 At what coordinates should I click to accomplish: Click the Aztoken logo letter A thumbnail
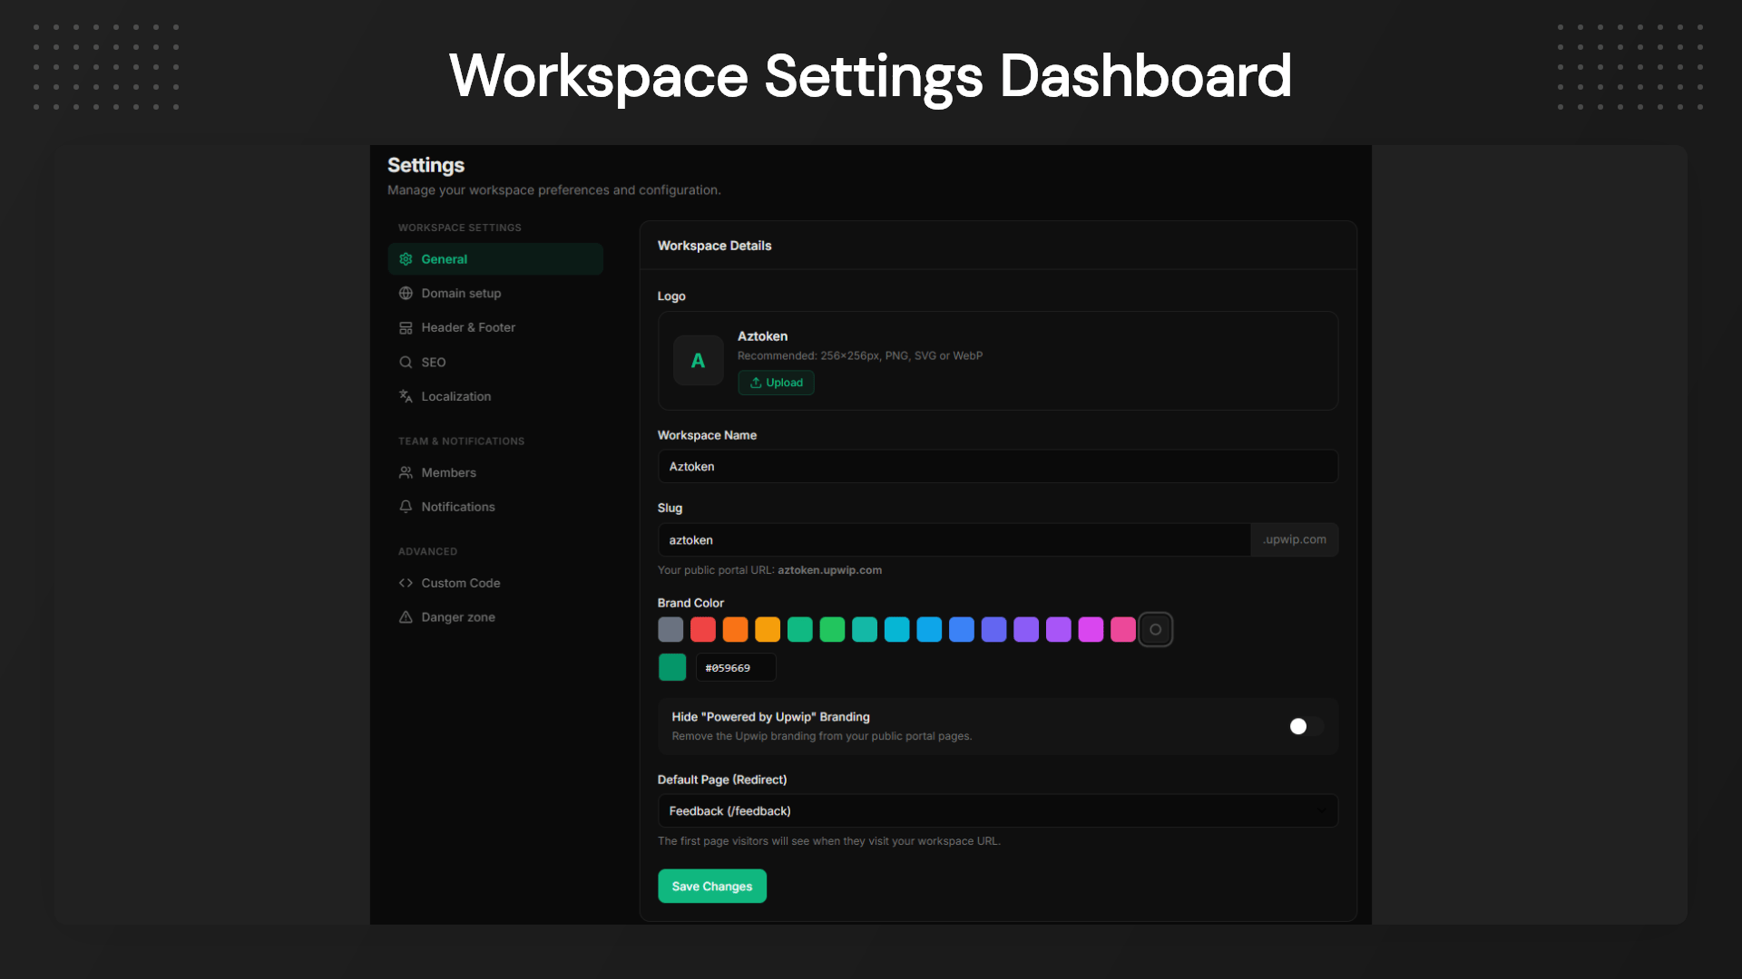click(x=698, y=361)
